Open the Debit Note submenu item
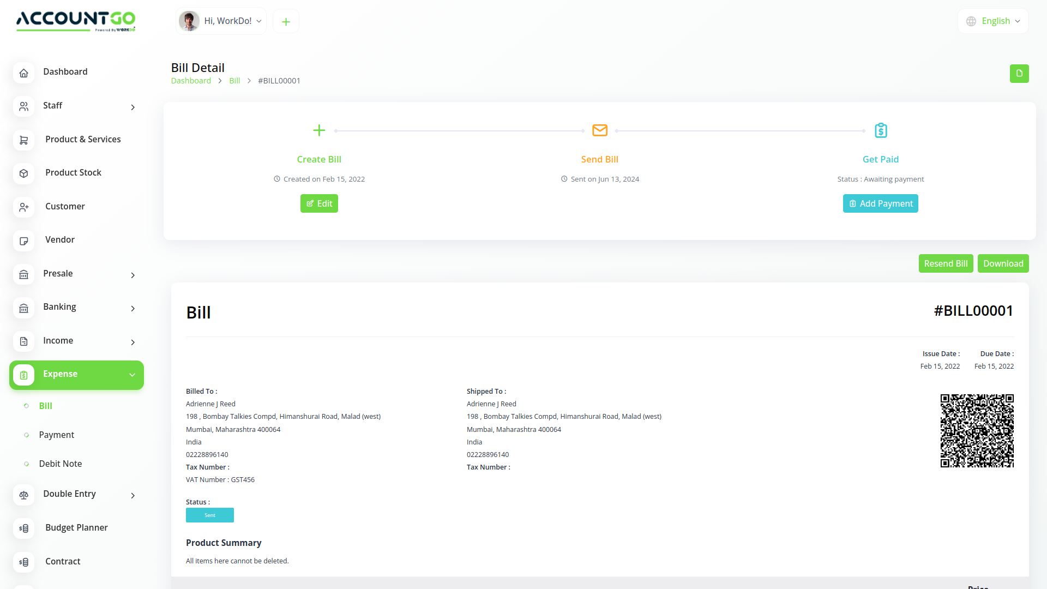The width and height of the screenshot is (1047, 589). pos(60,464)
